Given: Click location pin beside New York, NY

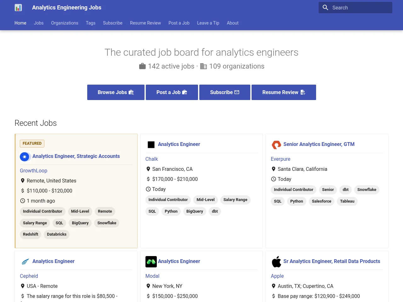Looking at the screenshot, I should pyautogui.click(x=148, y=286).
